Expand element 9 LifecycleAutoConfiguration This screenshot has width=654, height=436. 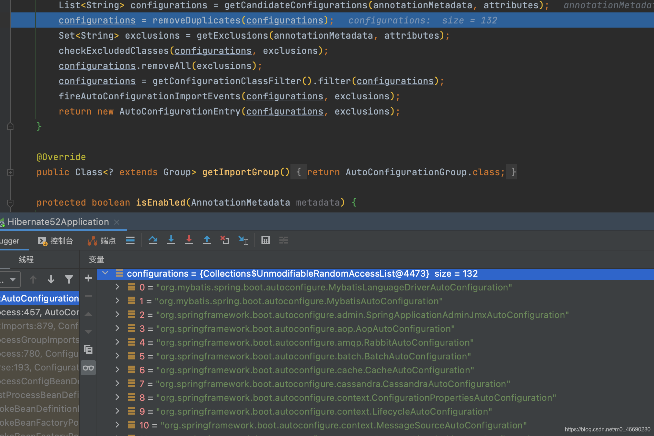(117, 411)
